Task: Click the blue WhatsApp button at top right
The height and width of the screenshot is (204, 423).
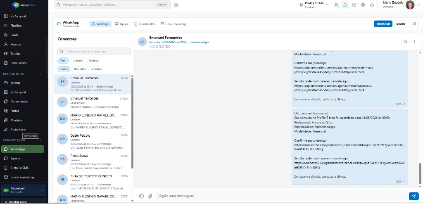Action: click(x=383, y=24)
